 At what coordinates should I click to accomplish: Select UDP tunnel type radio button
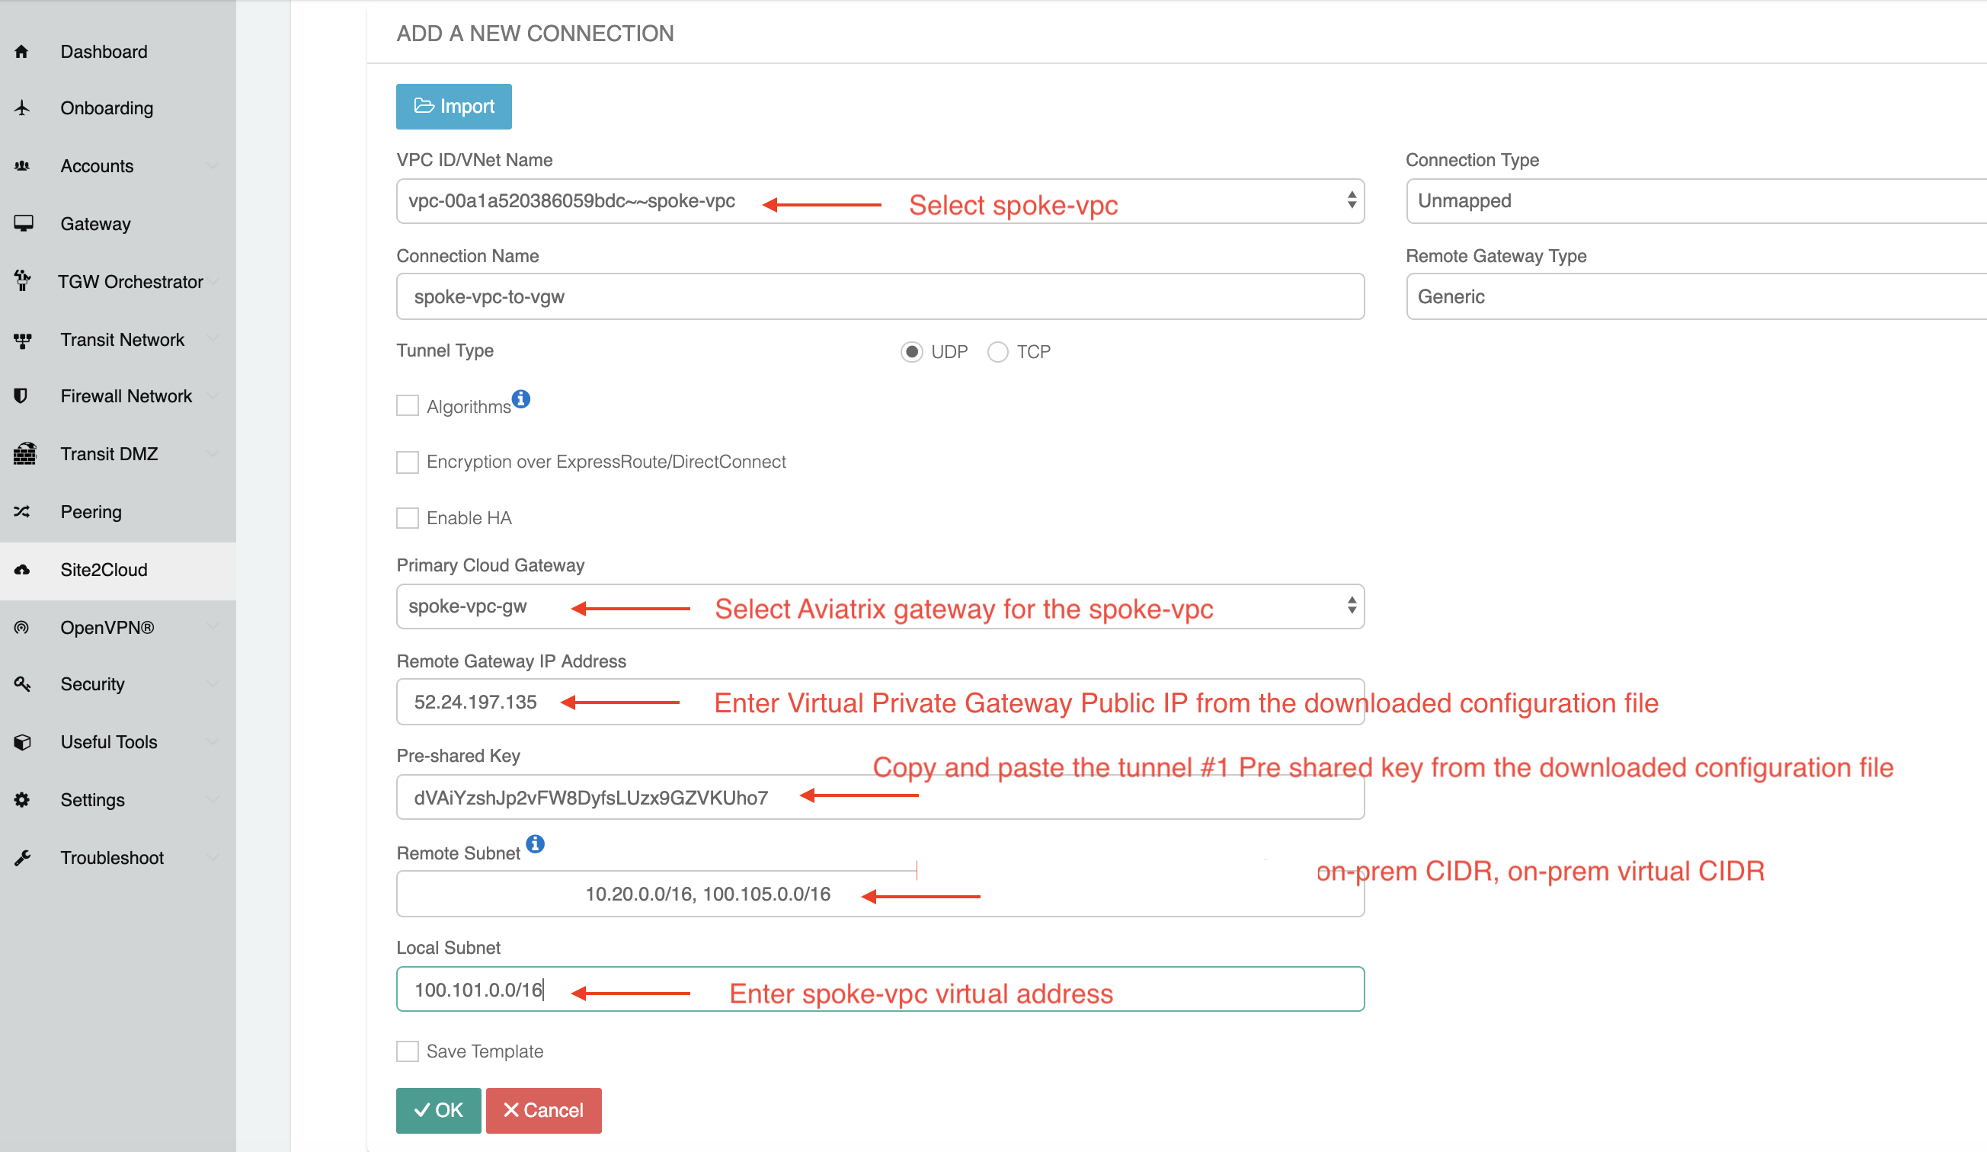pyautogui.click(x=909, y=353)
